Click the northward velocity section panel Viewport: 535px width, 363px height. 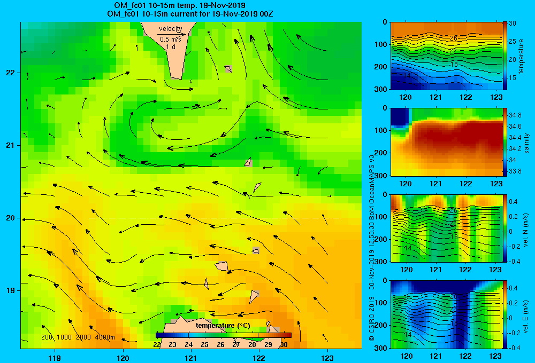(446, 228)
